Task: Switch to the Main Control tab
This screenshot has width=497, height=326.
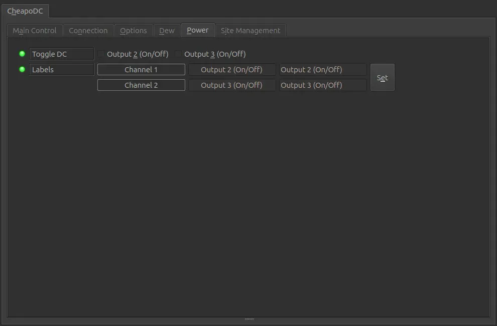Action: tap(35, 31)
